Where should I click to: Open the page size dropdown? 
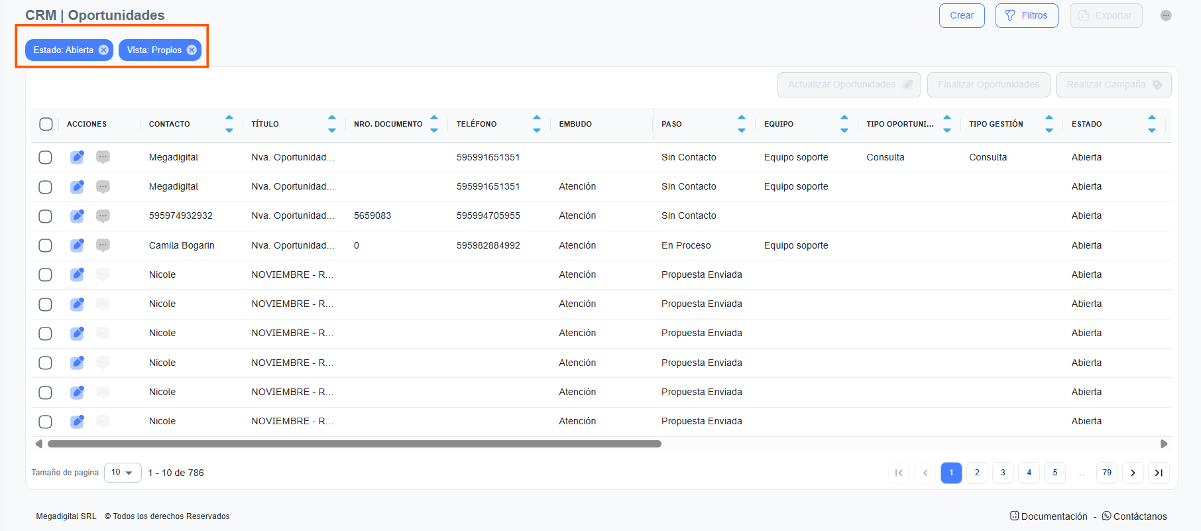123,473
